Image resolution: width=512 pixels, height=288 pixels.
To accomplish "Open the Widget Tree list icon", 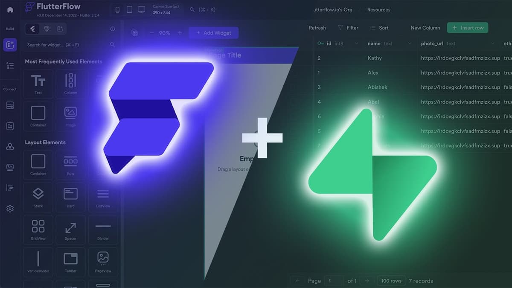I will [x=10, y=65].
